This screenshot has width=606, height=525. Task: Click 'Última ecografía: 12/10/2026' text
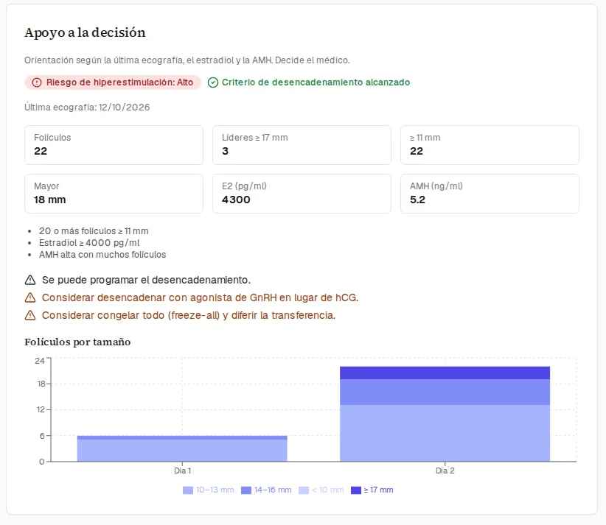tap(87, 108)
